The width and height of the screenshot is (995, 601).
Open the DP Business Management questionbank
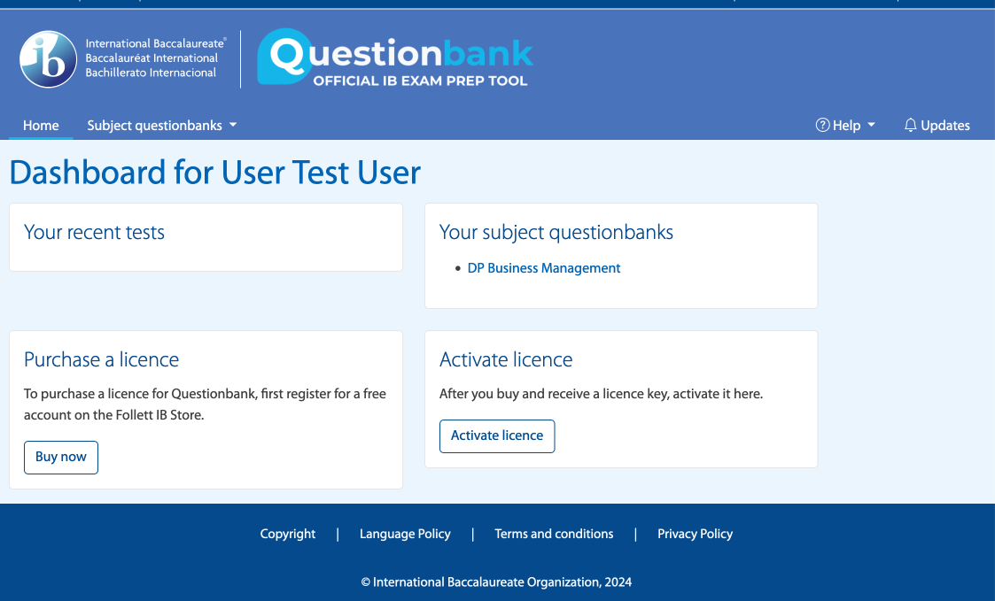point(543,268)
